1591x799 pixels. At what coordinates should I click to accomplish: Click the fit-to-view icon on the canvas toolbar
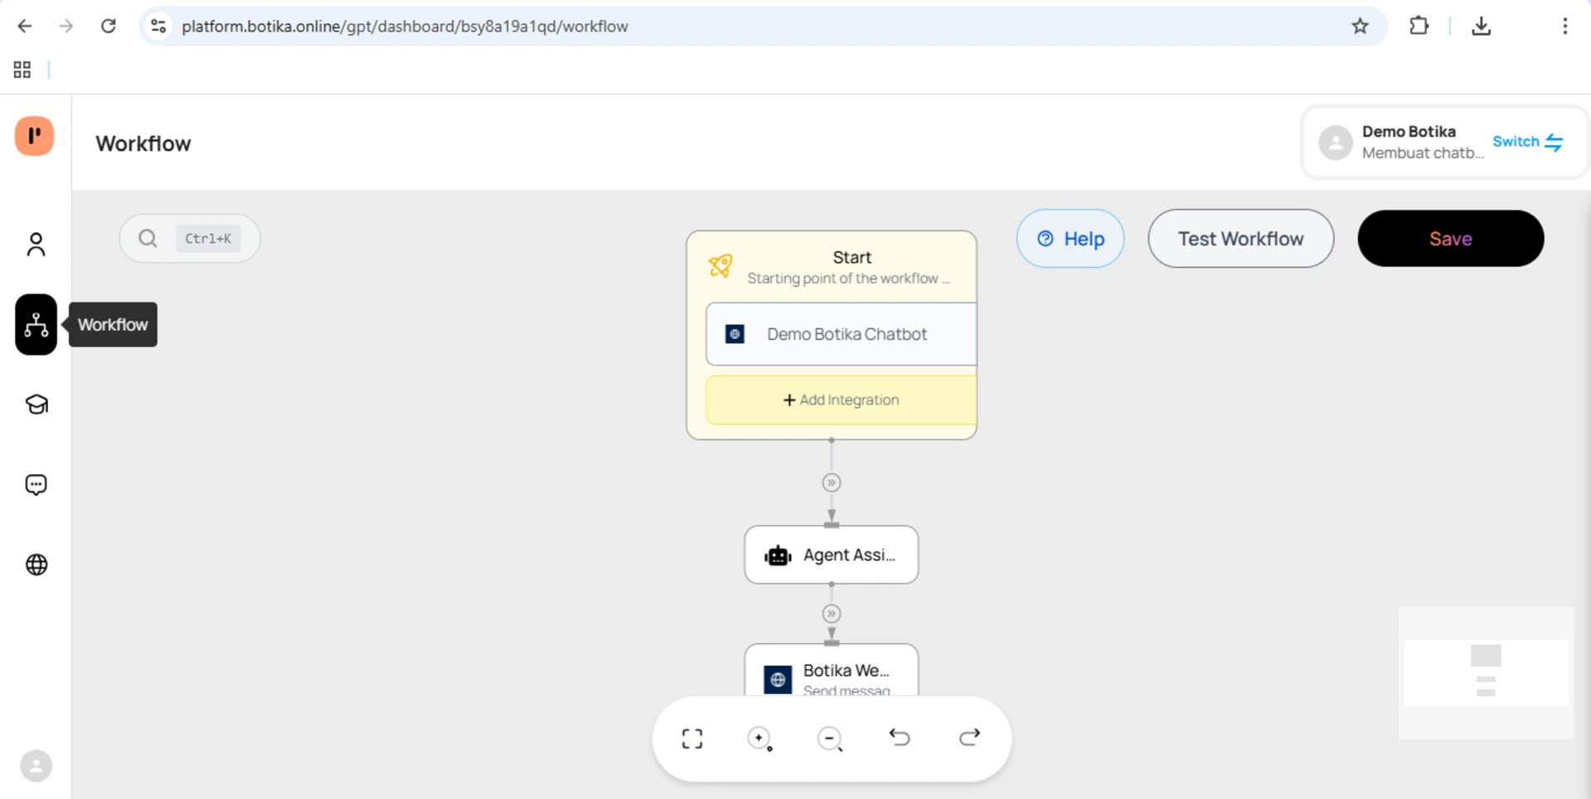pyautogui.click(x=691, y=738)
